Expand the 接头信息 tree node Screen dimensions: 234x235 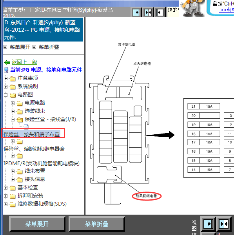13,179
